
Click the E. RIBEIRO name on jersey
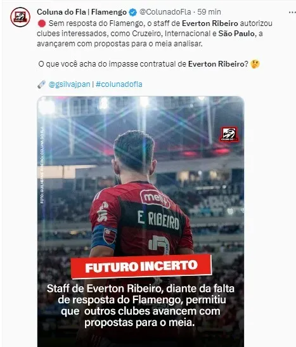coord(158,220)
